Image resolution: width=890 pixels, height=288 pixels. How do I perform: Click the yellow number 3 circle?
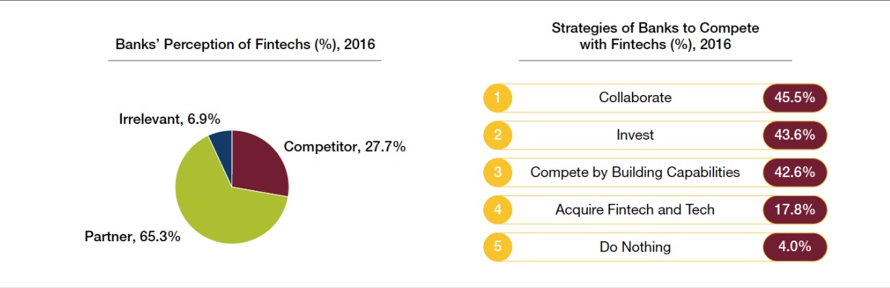click(498, 173)
